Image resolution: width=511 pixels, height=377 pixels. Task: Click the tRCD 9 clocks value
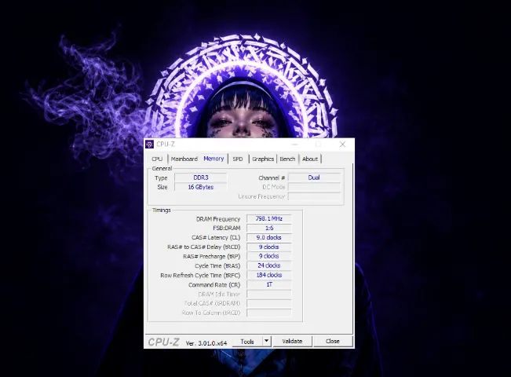click(x=269, y=247)
